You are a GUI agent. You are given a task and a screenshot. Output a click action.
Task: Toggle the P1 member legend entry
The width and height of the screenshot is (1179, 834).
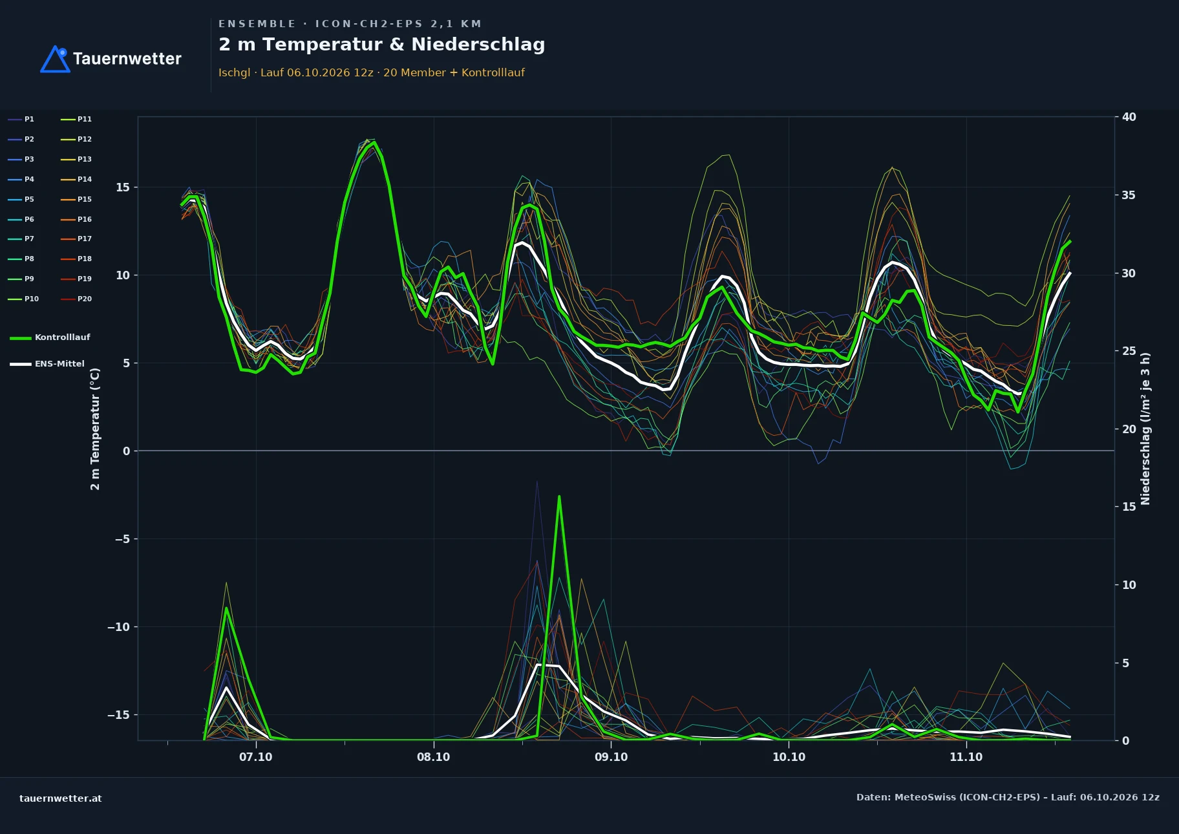pos(21,120)
